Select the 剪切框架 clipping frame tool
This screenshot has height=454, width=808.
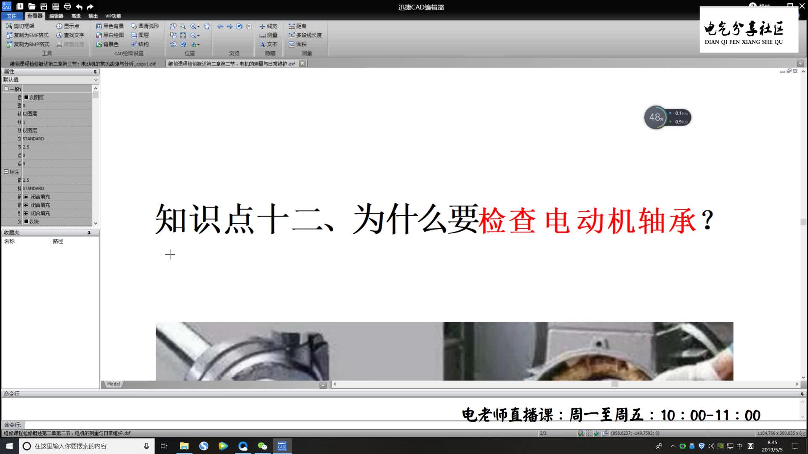pos(21,26)
